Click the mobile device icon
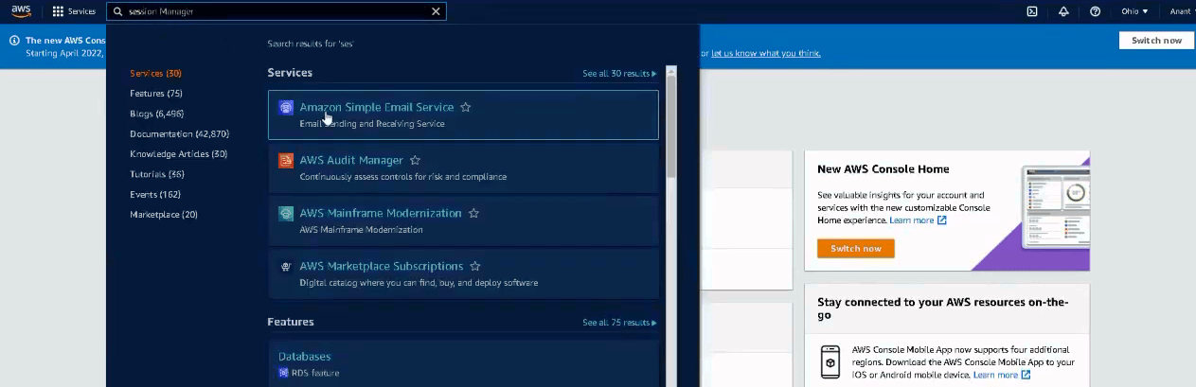The width and height of the screenshot is (1196, 387). point(830,362)
